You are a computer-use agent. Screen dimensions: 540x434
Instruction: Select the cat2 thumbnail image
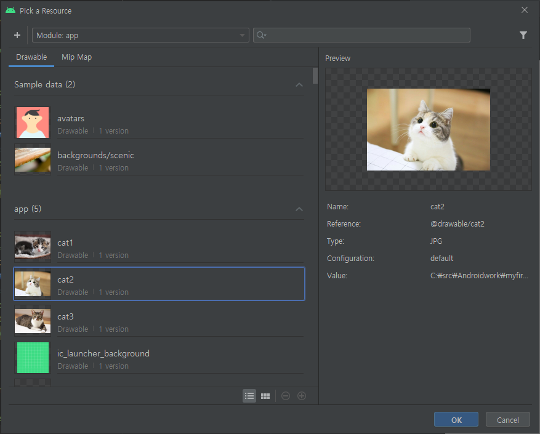click(33, 284)
